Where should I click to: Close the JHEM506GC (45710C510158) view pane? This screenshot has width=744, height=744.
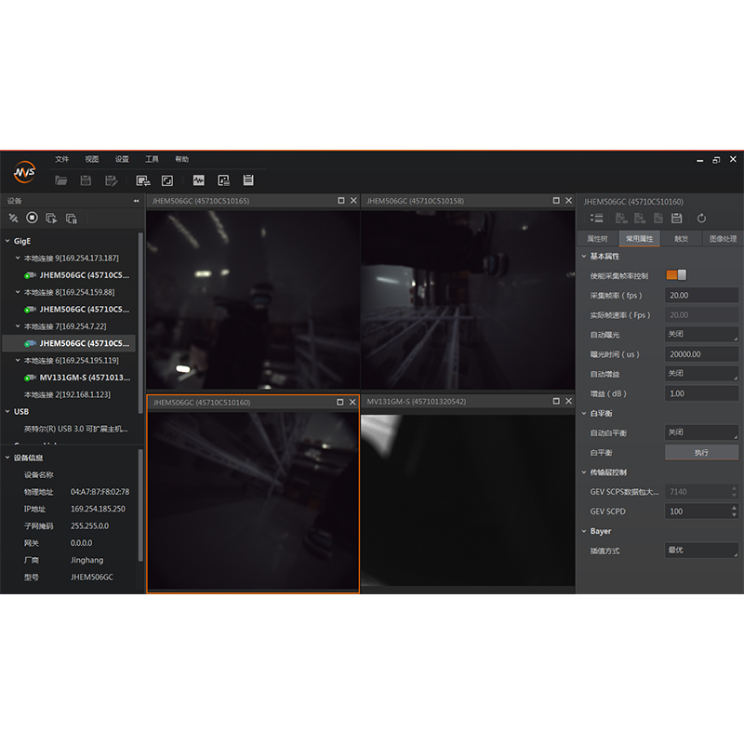pyautogui.click(x=568, y=201)
